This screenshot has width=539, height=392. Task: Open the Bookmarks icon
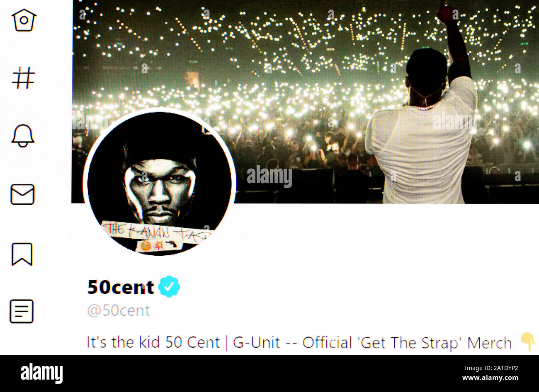click(22, 254)
